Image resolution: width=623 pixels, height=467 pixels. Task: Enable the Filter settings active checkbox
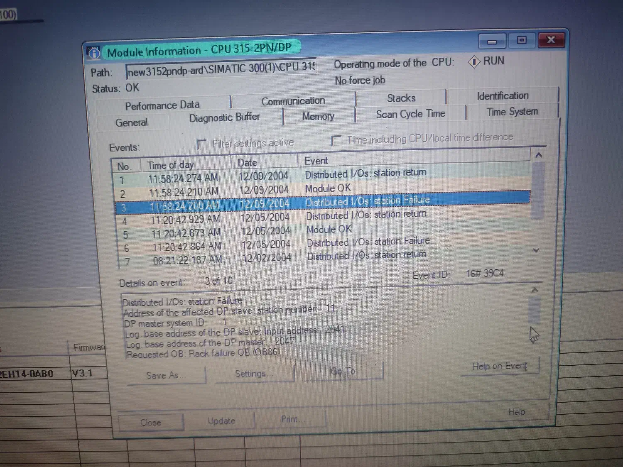[x=201, y=144]
